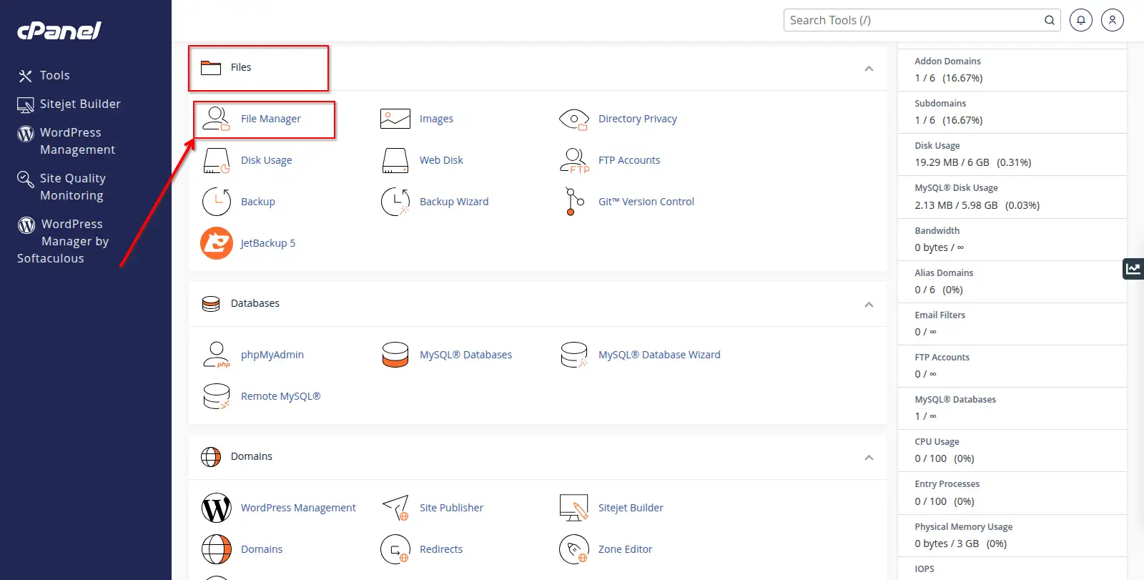Collapse the Databases section

click(x=869, y=305)
